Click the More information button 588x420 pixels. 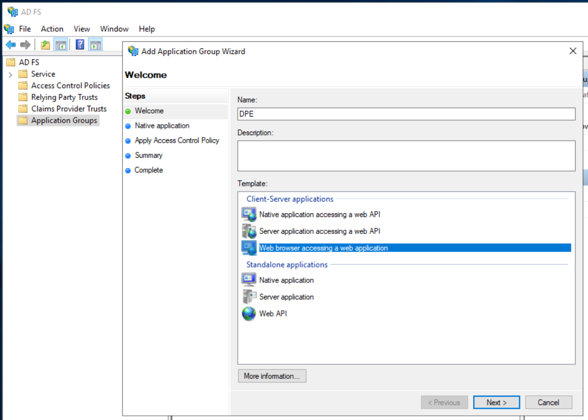click(x=272, y=376)
